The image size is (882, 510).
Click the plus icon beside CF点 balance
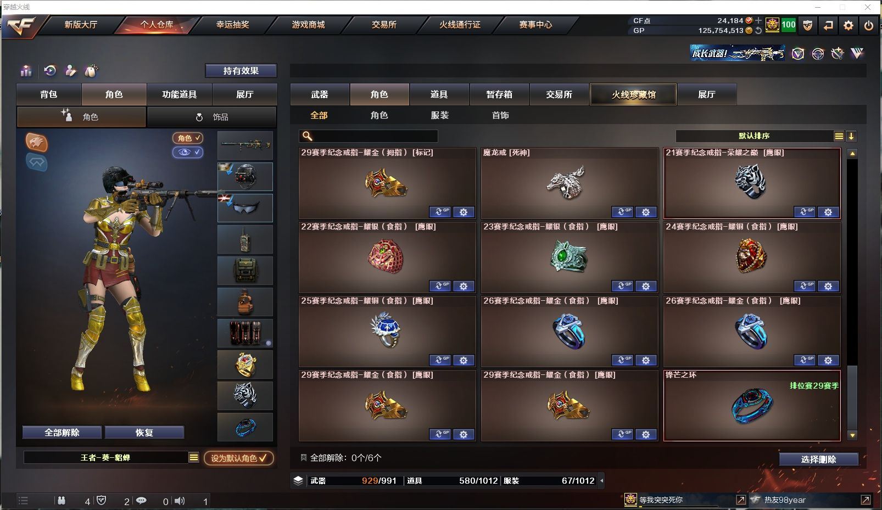coord(758,21)
